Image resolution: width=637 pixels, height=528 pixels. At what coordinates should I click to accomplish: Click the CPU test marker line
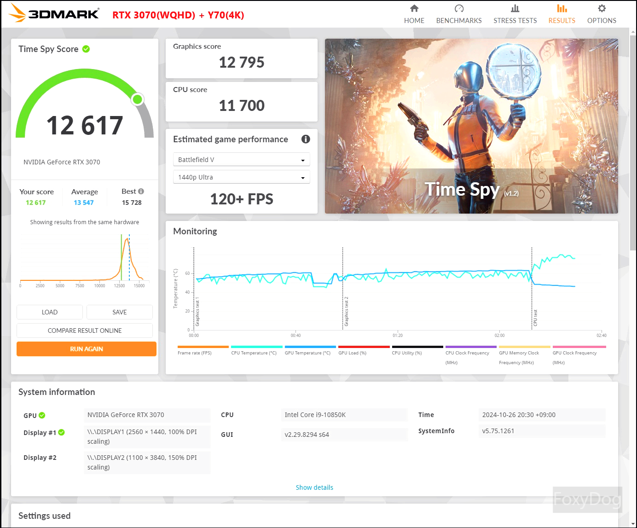(532, 288)
